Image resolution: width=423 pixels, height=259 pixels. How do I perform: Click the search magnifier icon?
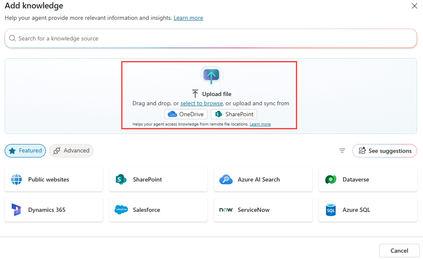pyautogui.click(x=12, y=38)
